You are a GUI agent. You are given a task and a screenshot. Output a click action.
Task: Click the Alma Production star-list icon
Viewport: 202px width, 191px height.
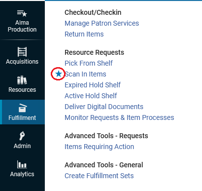tap(22, 13)
